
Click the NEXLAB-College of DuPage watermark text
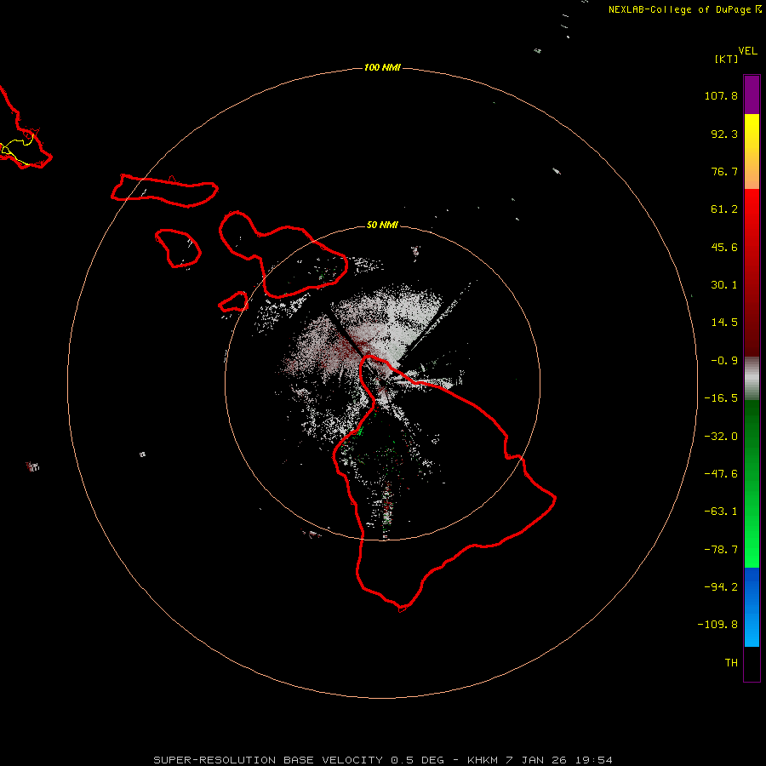pyautogui.click(x=684, y=9)
